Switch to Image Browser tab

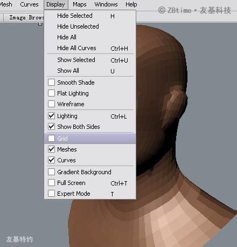26,17
